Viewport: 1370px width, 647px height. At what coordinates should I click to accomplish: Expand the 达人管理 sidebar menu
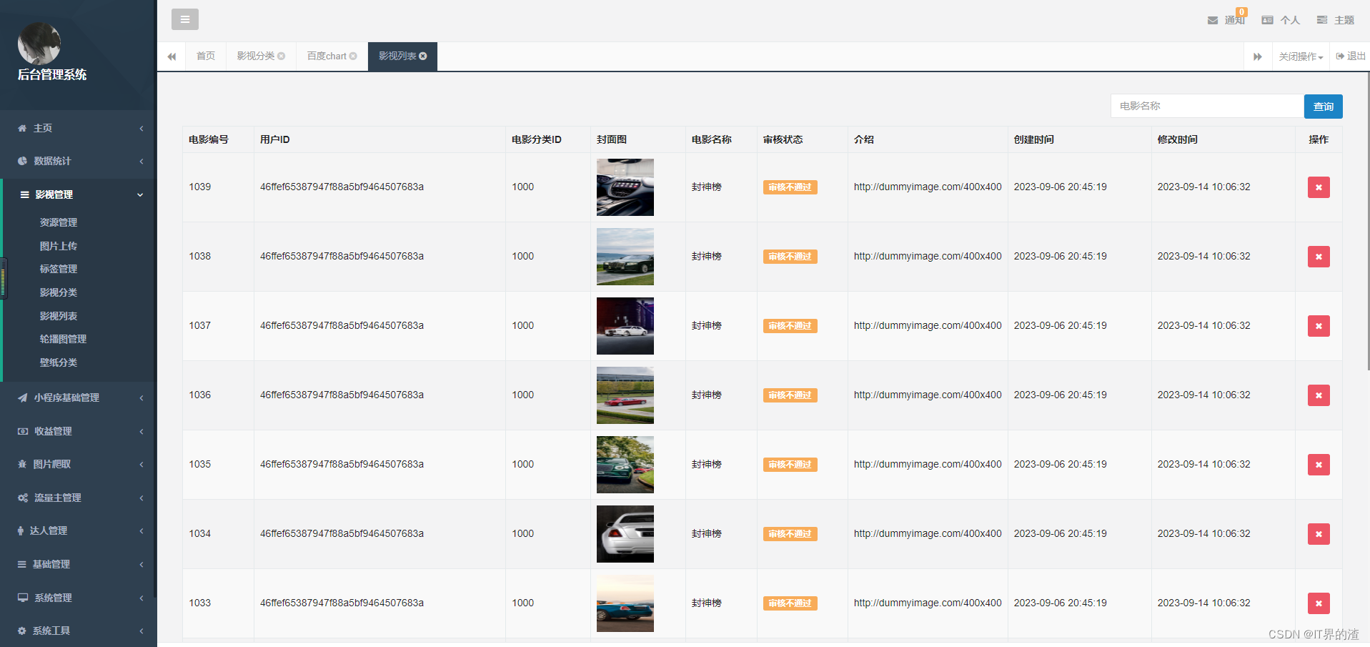[79, 530]
